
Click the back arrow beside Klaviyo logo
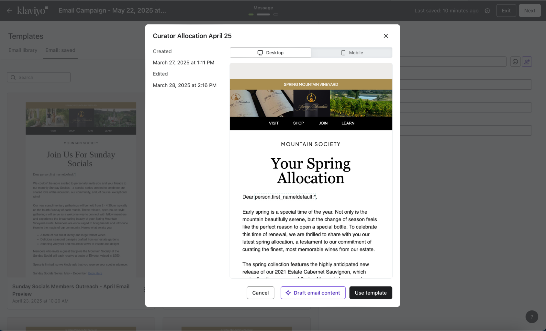(10, 11)
